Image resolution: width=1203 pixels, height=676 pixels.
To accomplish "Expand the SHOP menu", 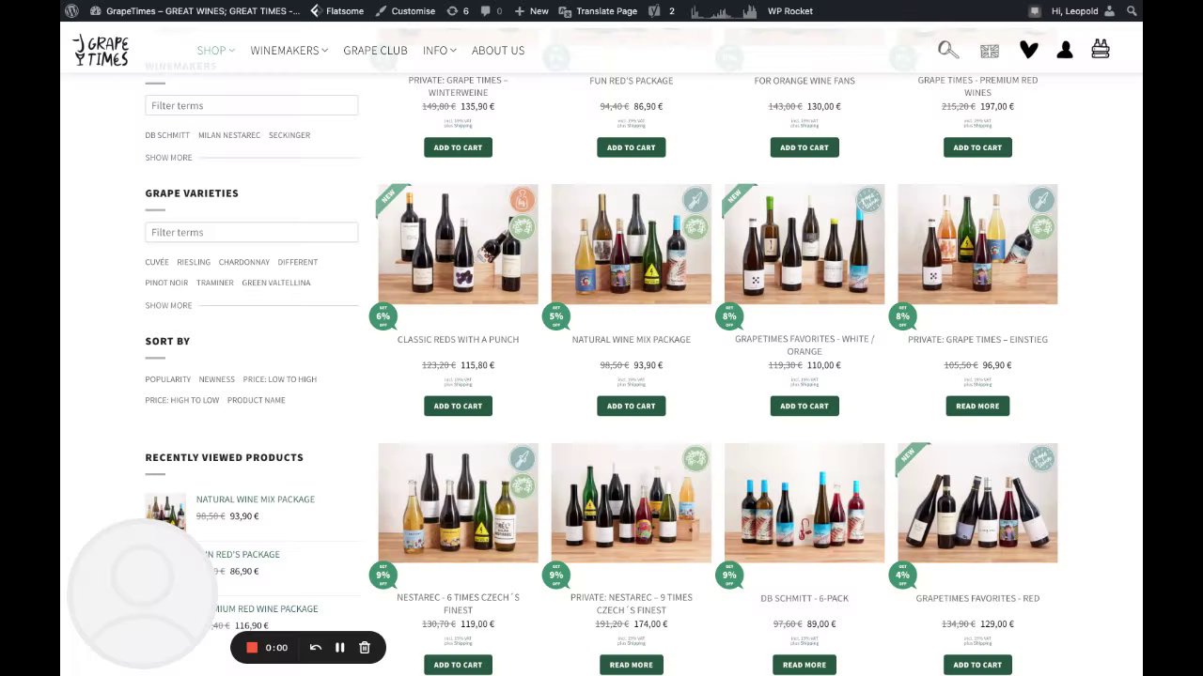I will click(x=215, y=50).
